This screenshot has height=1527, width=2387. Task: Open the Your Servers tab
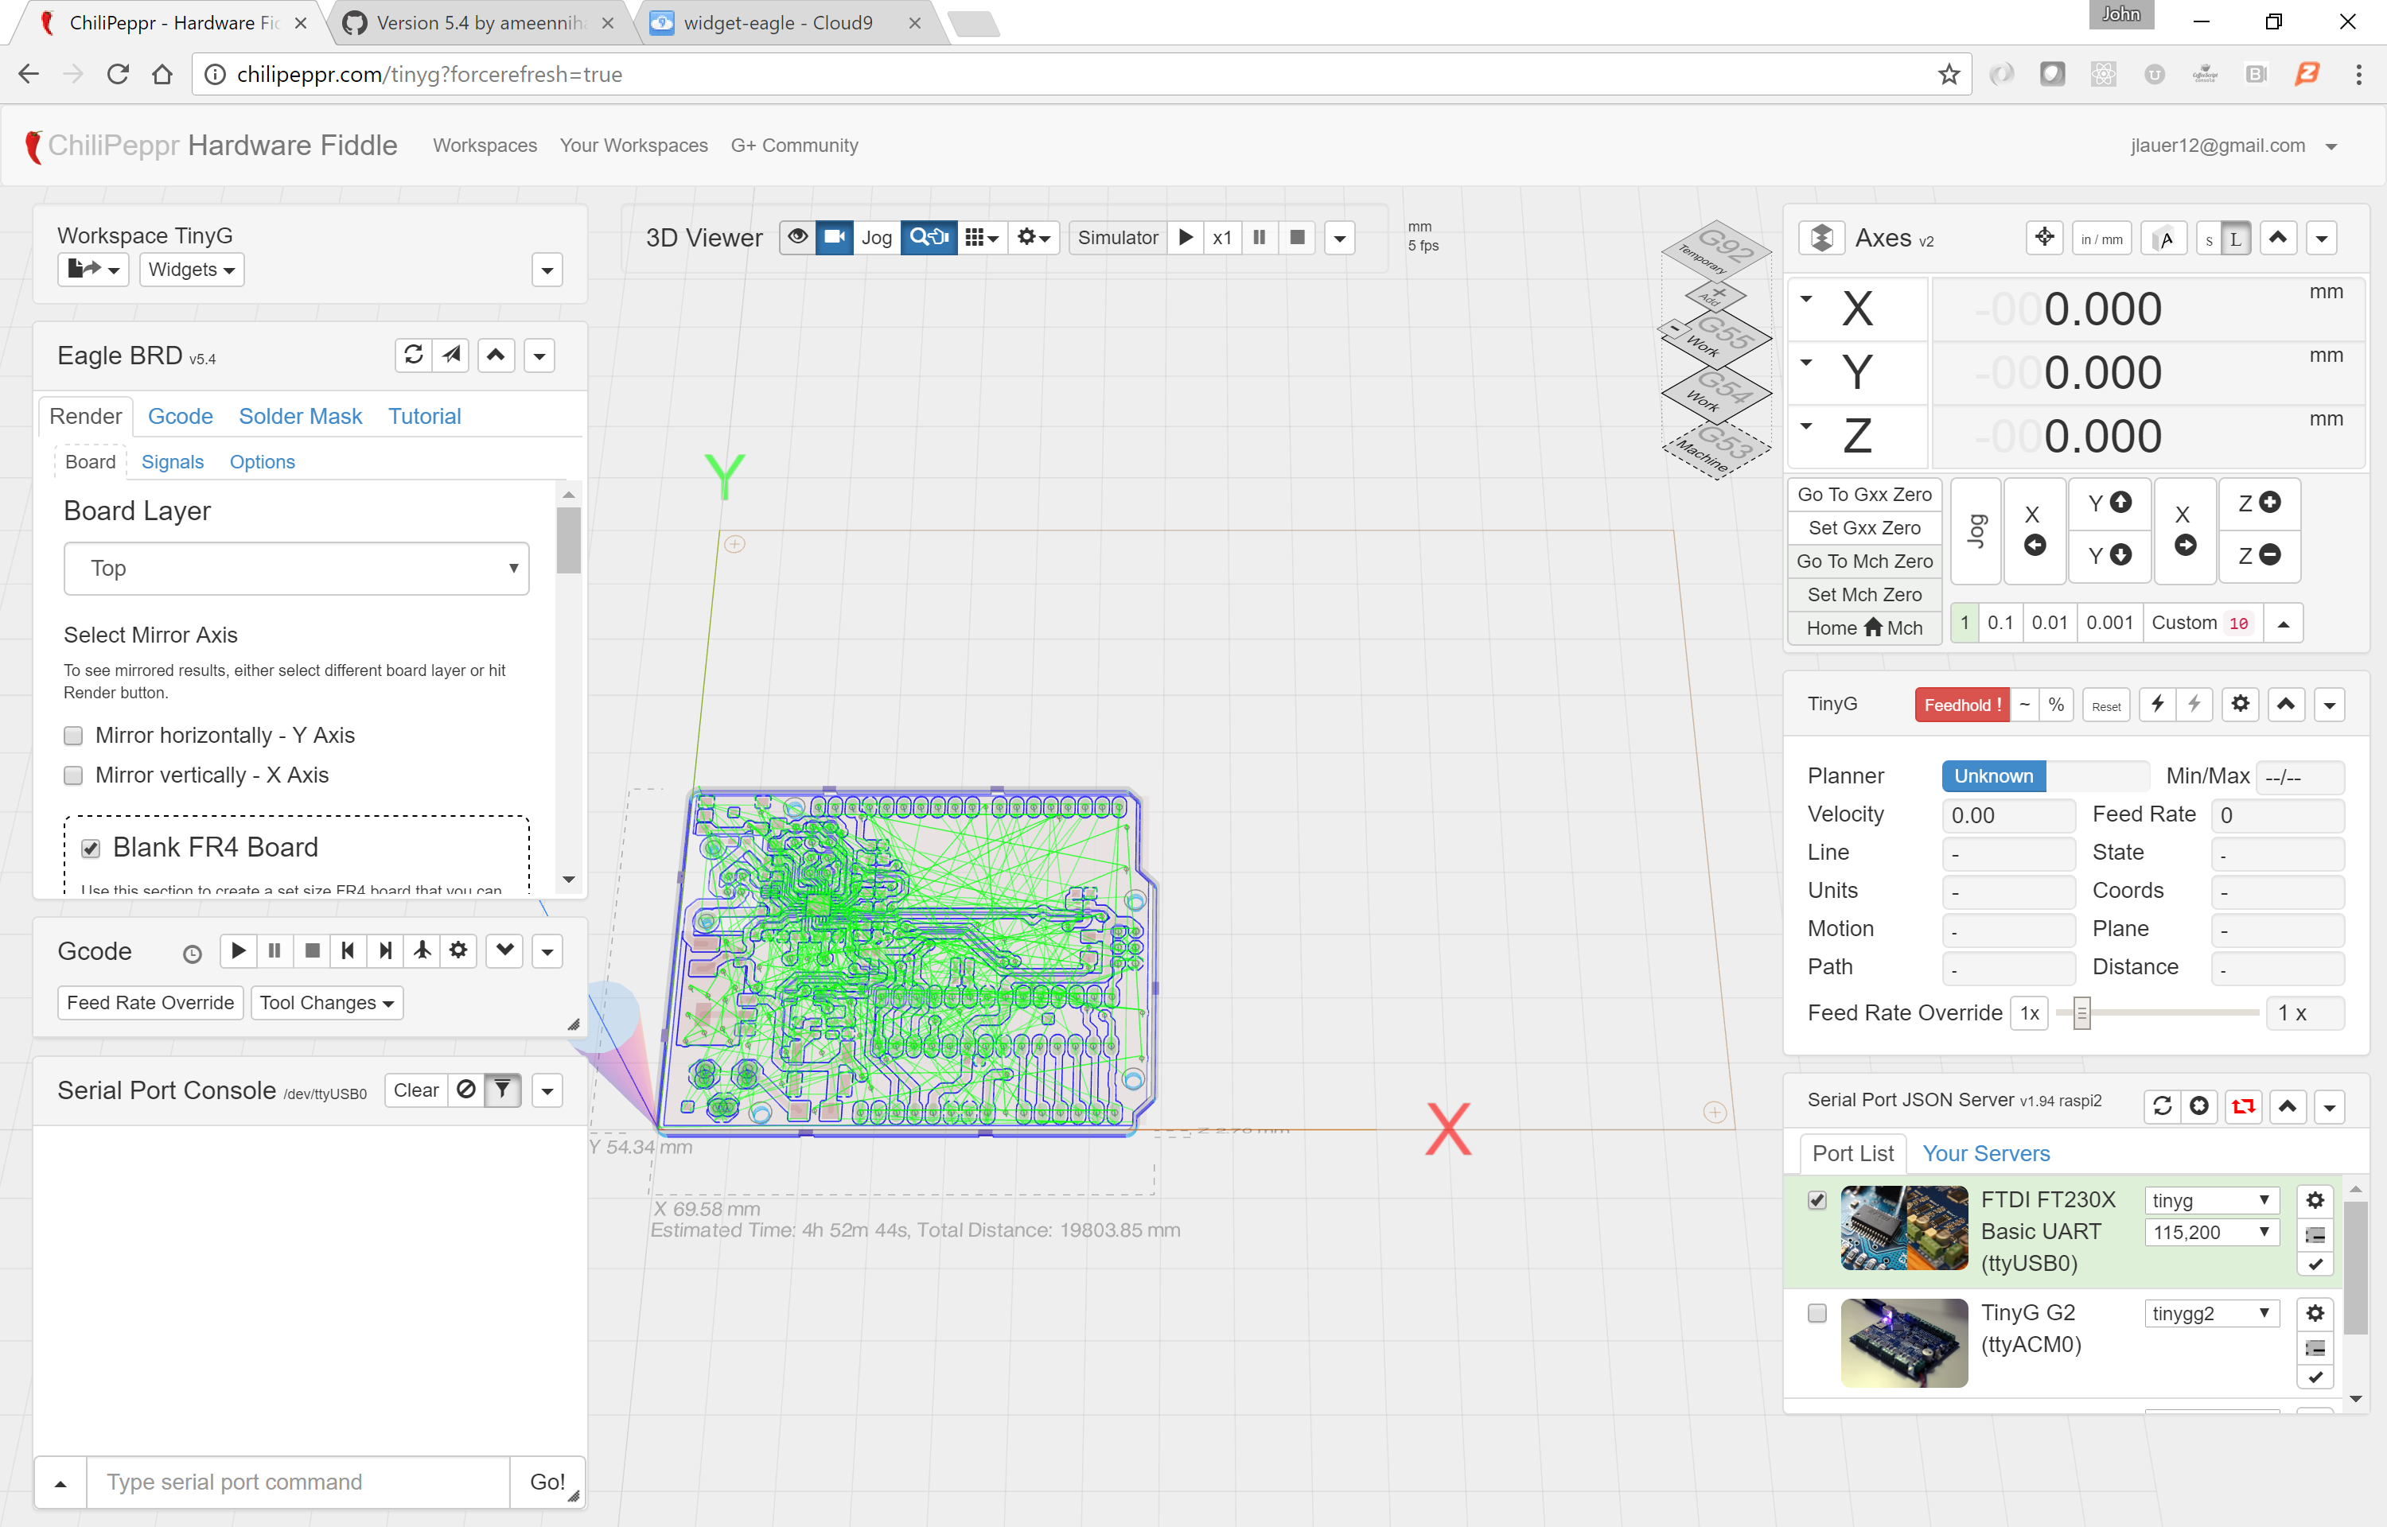(1985, 1153)
